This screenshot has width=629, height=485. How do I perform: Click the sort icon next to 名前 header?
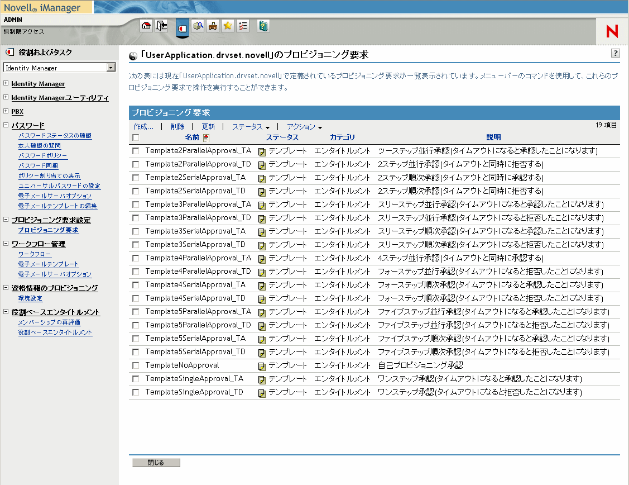coord(206,137)
